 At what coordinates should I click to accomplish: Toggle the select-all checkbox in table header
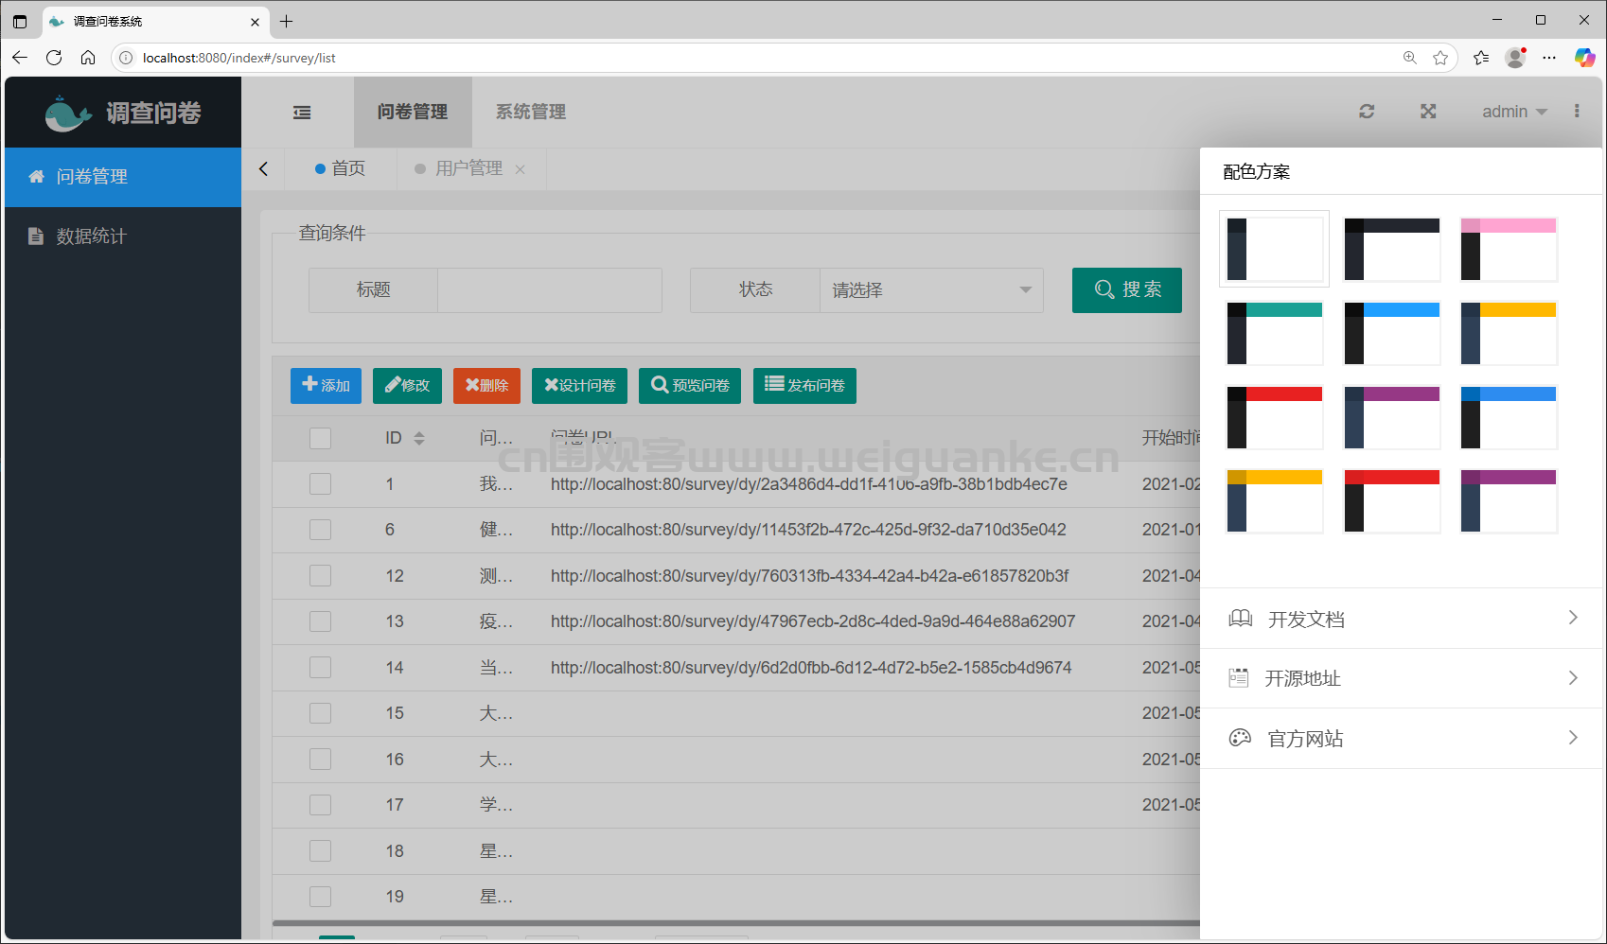coord(321,438)
